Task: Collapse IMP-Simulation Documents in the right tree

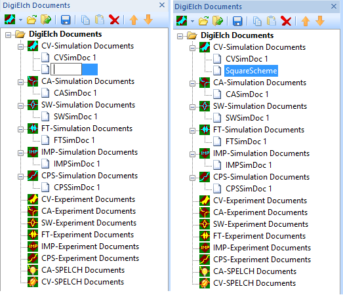Action: [192, 155]
